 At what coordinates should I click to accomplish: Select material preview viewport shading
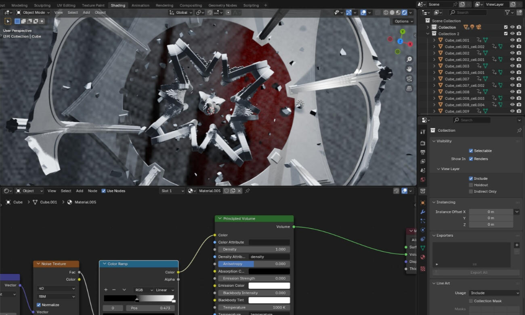[x=398, y=13]
